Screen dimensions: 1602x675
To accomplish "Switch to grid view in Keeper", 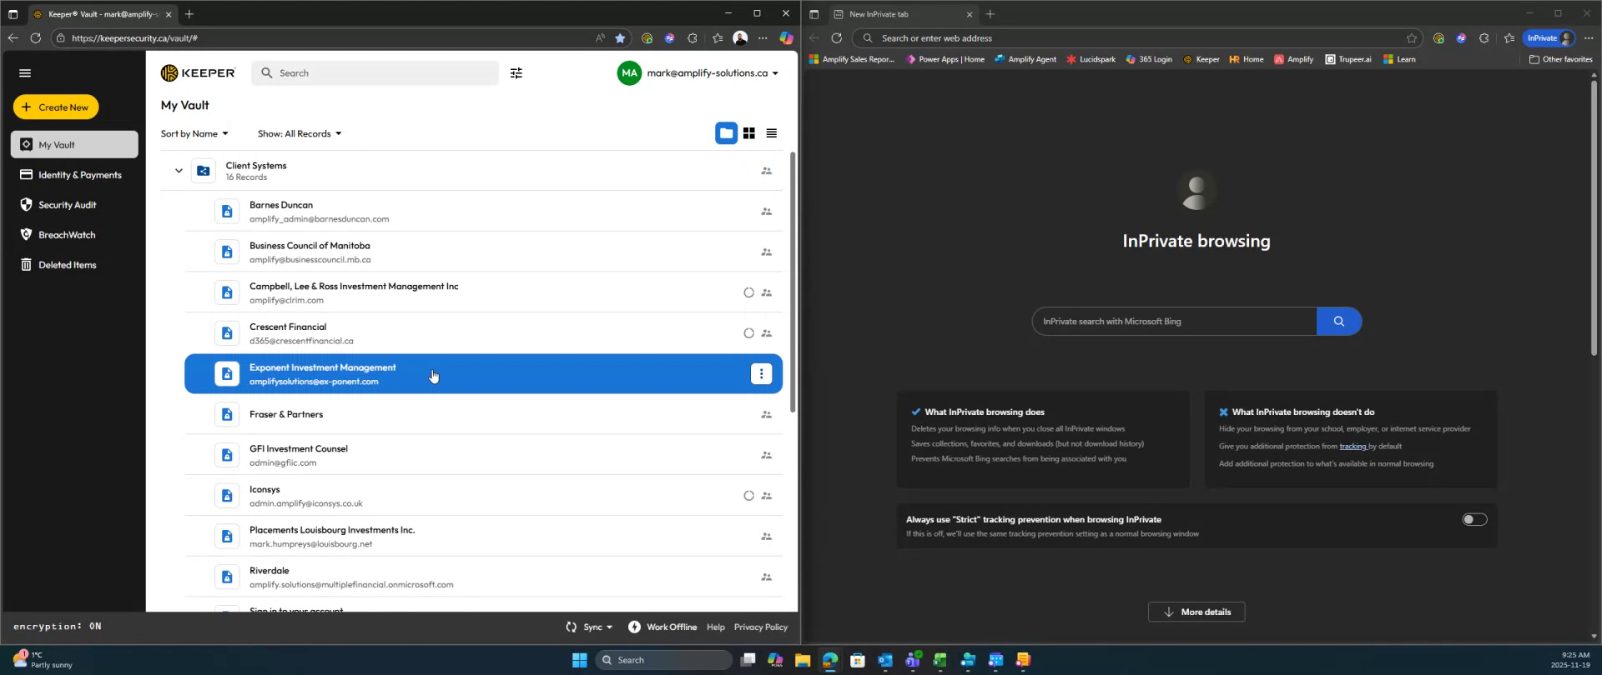I will [x=749, y=133].
